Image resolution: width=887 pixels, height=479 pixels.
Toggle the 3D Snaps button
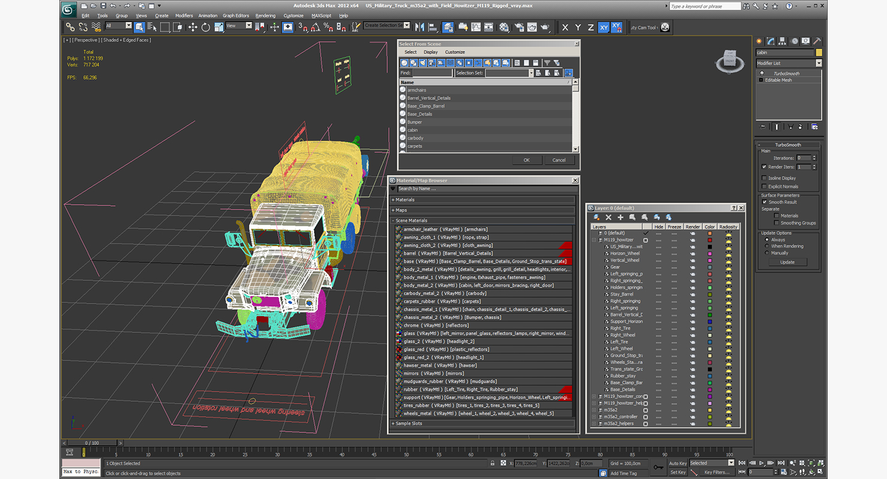pyautogui.click(x=303, y=27)
